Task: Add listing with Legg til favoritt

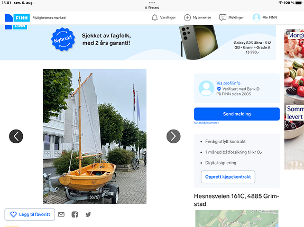Action: [30, 214]
